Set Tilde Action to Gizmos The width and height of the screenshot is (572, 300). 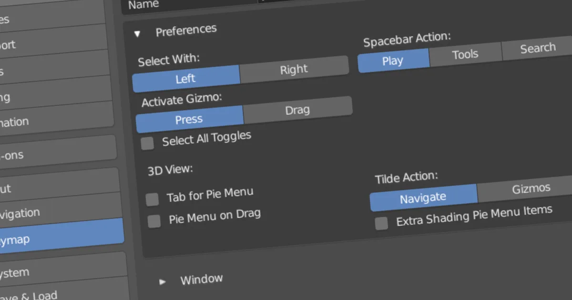pos(524,190)
